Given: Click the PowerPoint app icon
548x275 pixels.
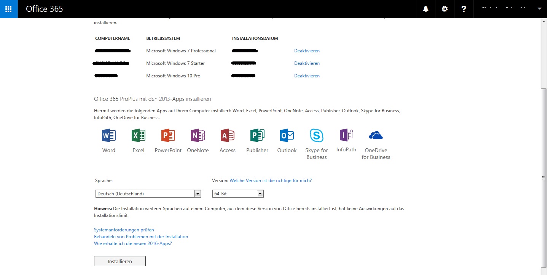Looking at the screenshot, I should [x=168, y=135].
